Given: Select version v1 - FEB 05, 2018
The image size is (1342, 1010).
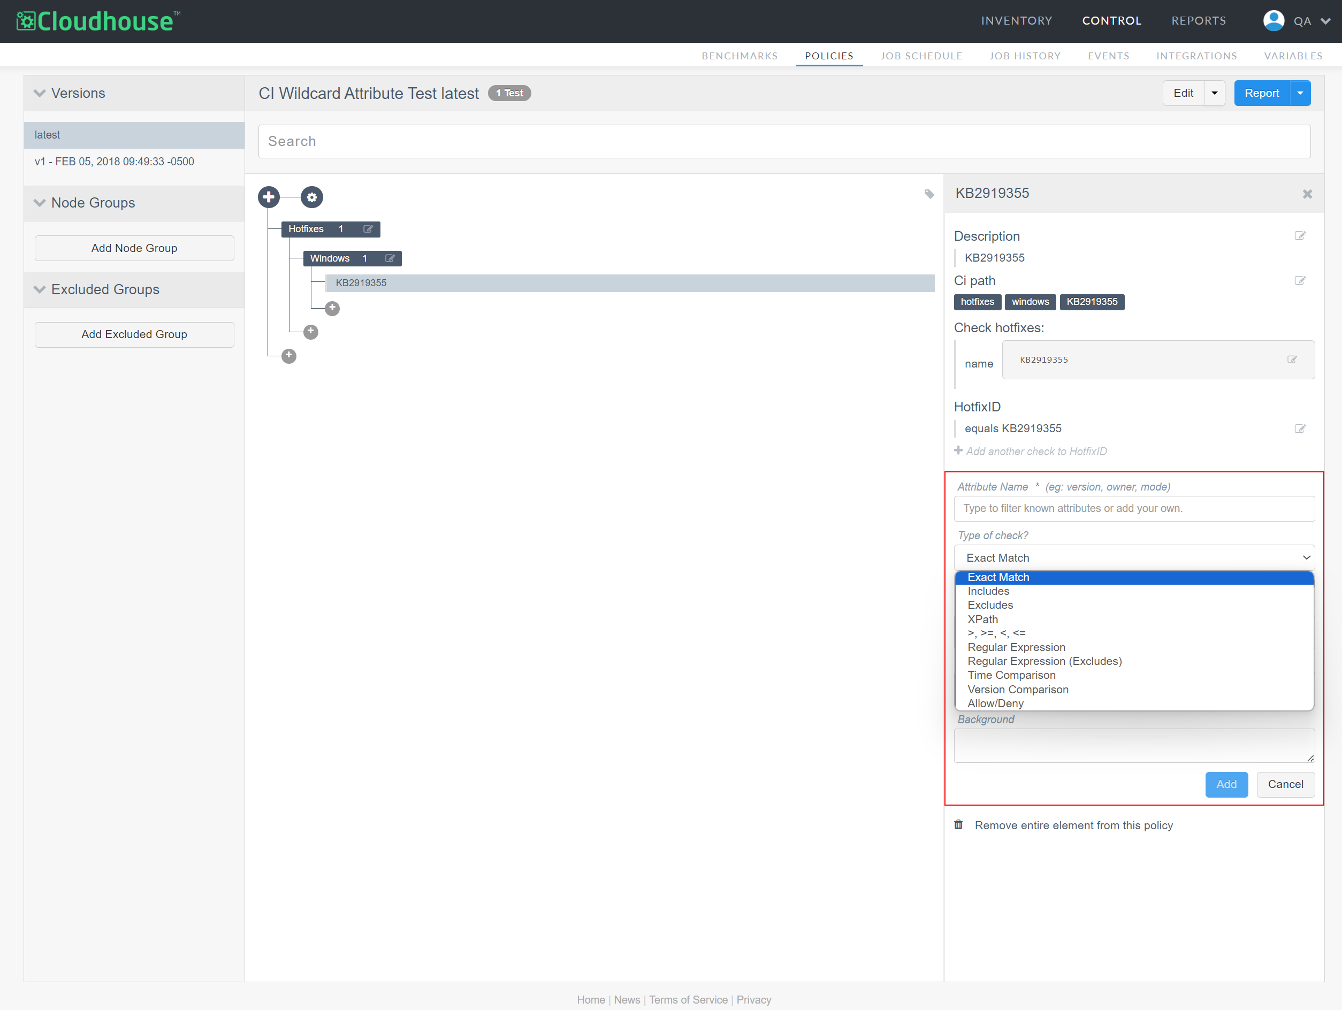Looking at the screenshot, I should point(114,162).
